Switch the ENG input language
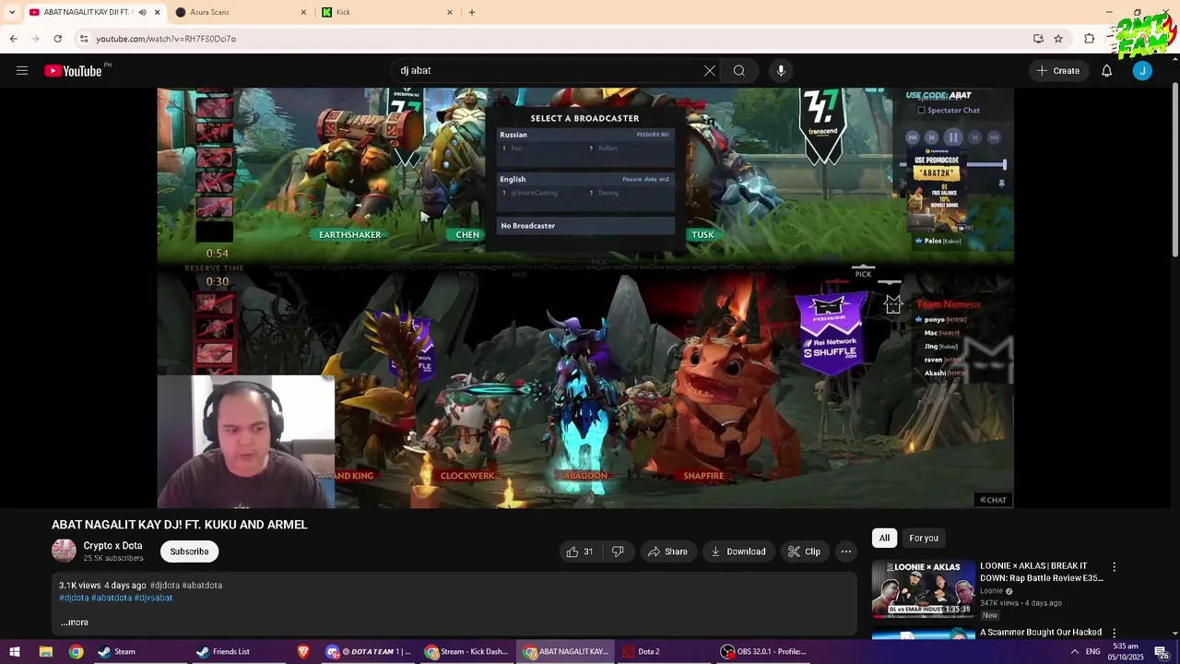 (1092, 651)
